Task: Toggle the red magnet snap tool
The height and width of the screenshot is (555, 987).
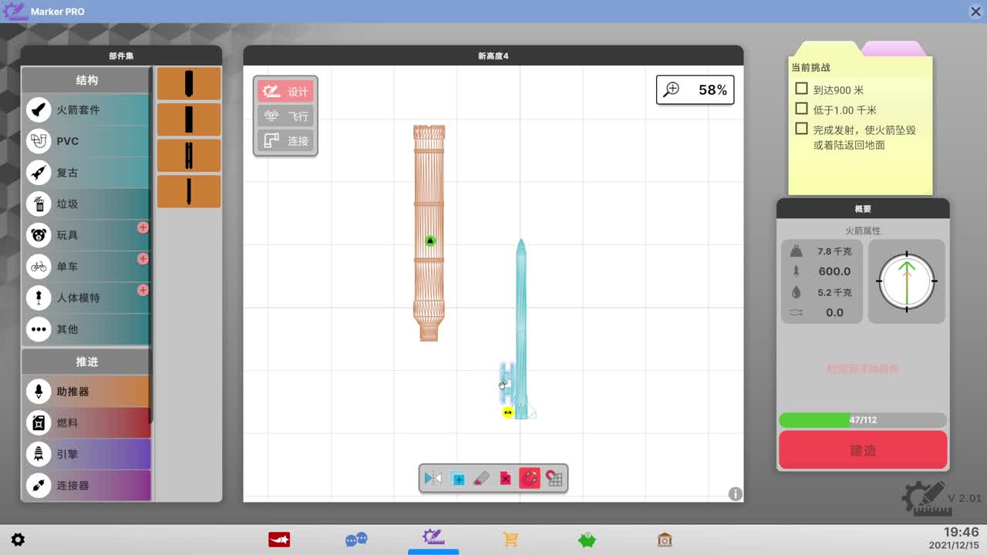Action: pyautogui.click(x=529, y=479)
